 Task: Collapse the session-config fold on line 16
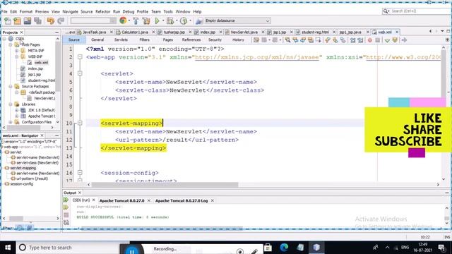80,173
